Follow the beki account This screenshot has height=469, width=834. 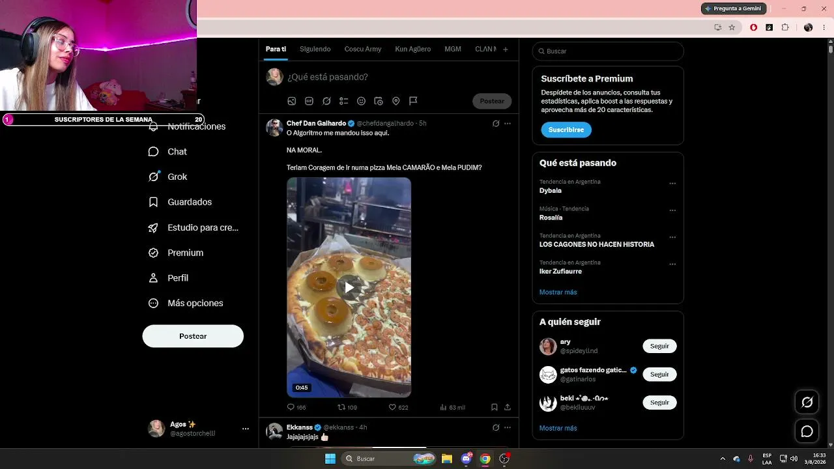[659, 403]
